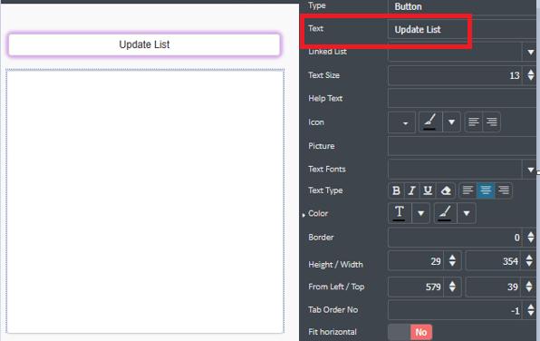
Task: Toggle bold text formatting
Action: tap(396, 190)
